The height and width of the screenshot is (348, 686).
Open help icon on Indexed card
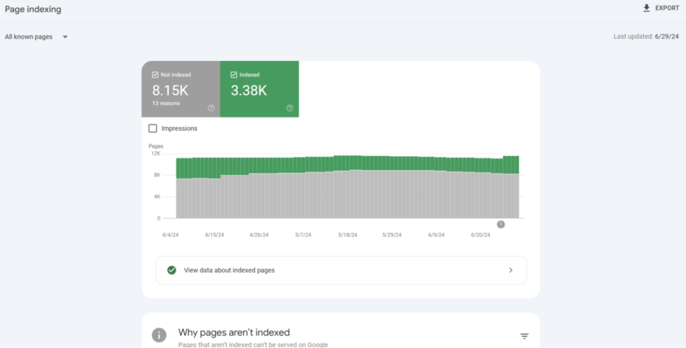coord(289,108)
